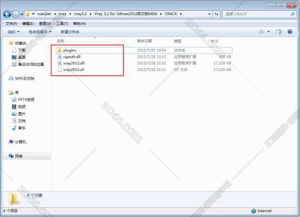Open the address bar history dropdown
Viewport: 300px width, 217px height.
click(x=210, y=14)
